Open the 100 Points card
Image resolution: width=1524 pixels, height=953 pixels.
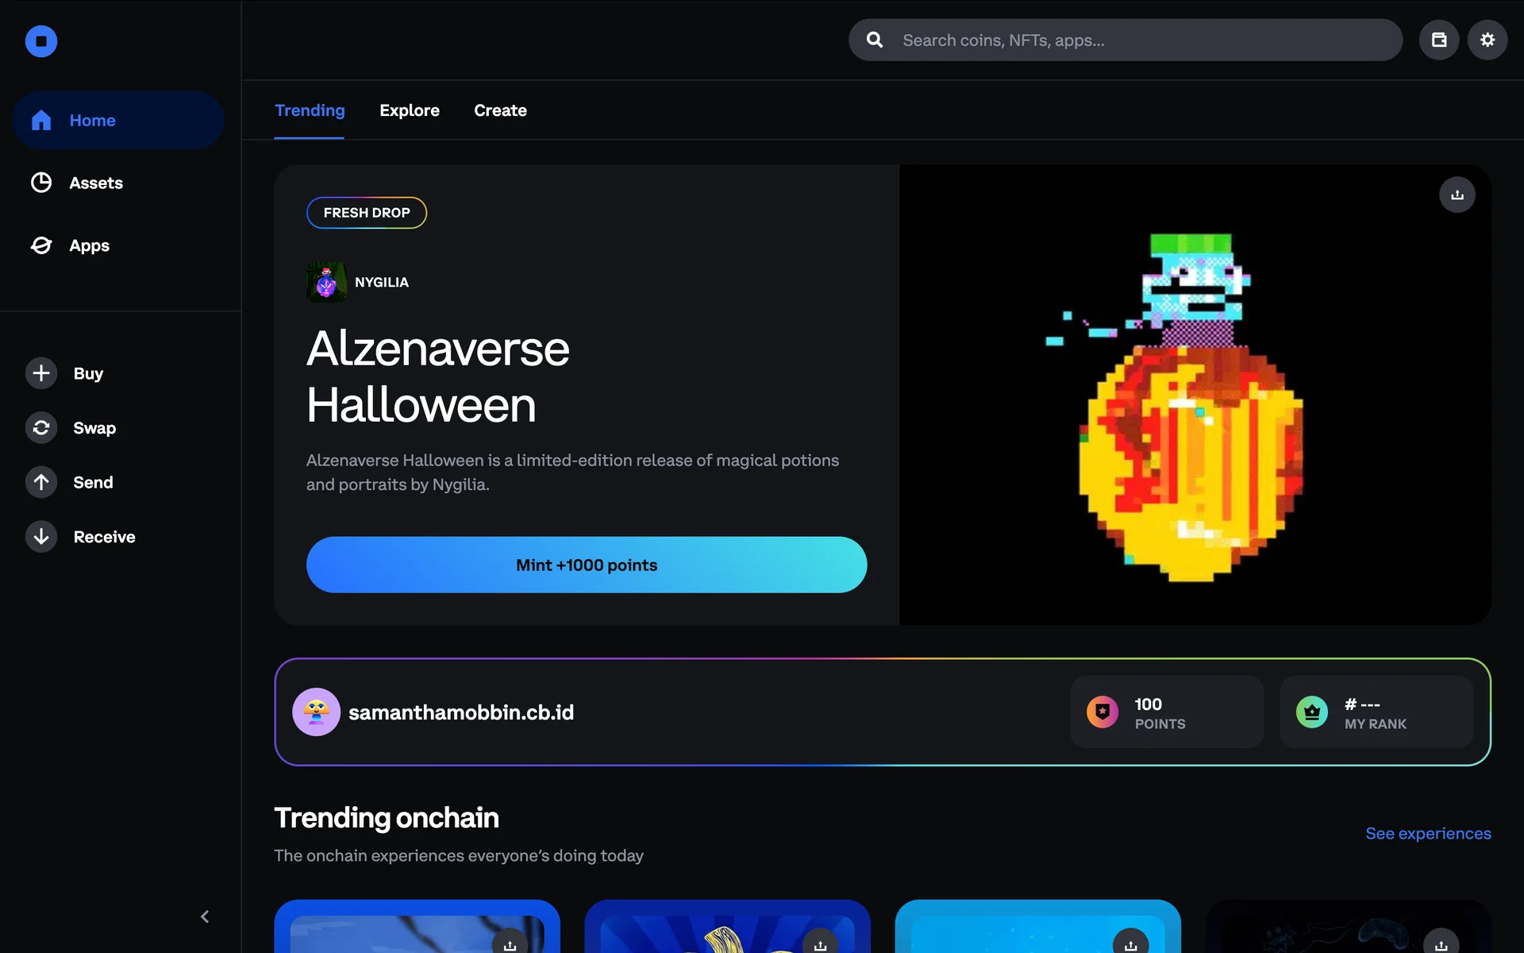(1166, 712)
